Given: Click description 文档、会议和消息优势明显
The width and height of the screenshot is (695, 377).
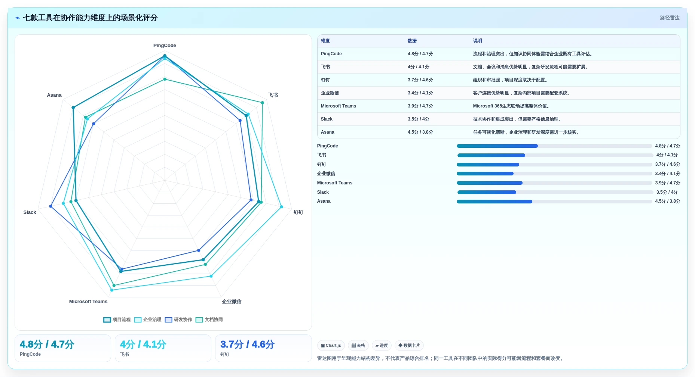Looking at the screenshot, I should 531,67.
